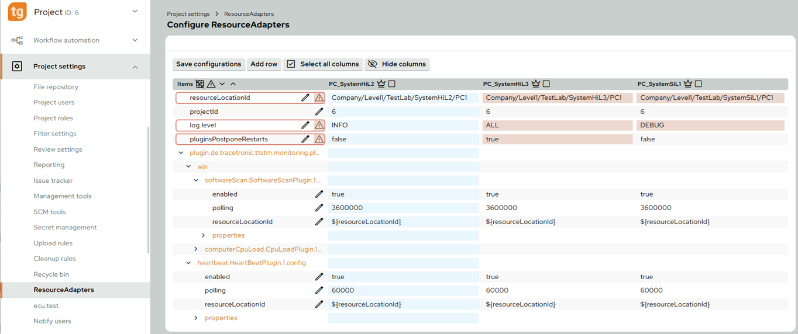Image resolution: width=798 pixels, height=334 pixels.
Task: Click crown icon next to PC_SystemSiL1
Action: point(688,84)
